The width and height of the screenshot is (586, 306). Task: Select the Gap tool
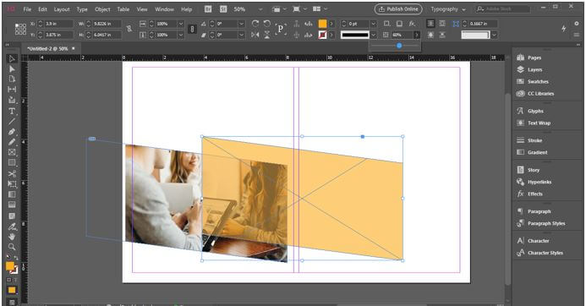tap(12, 90)
